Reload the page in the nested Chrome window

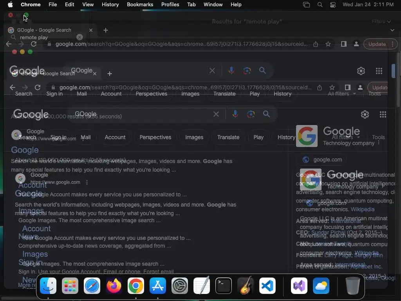coord(38,87)
